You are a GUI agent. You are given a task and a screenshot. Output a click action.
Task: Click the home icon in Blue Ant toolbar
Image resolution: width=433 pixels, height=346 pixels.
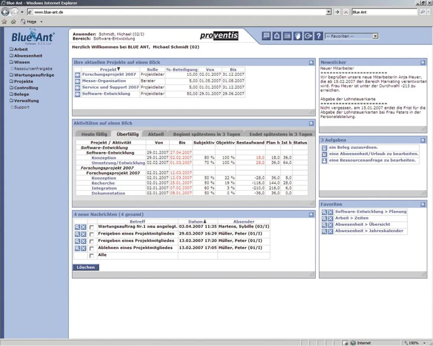coord(277,36)
